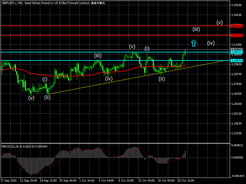Click the MACD 0.000000 zero level value

tap(237, 158)
